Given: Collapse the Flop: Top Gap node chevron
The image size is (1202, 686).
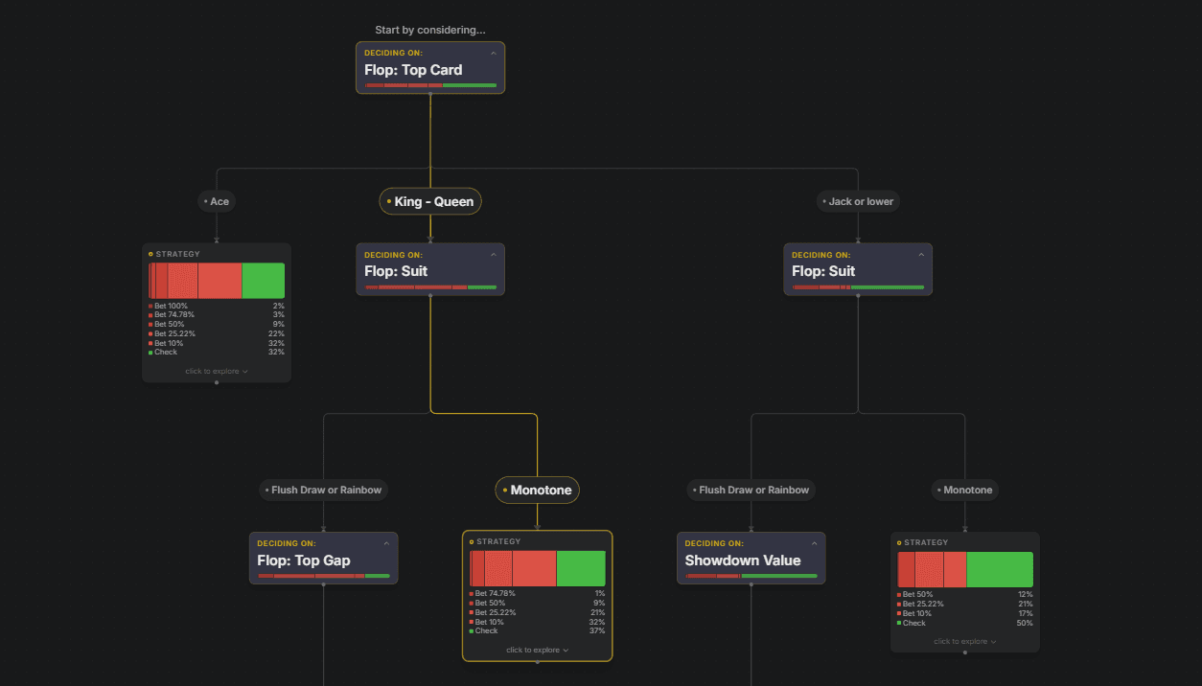Looking at the screenshot, I should 386,543.
